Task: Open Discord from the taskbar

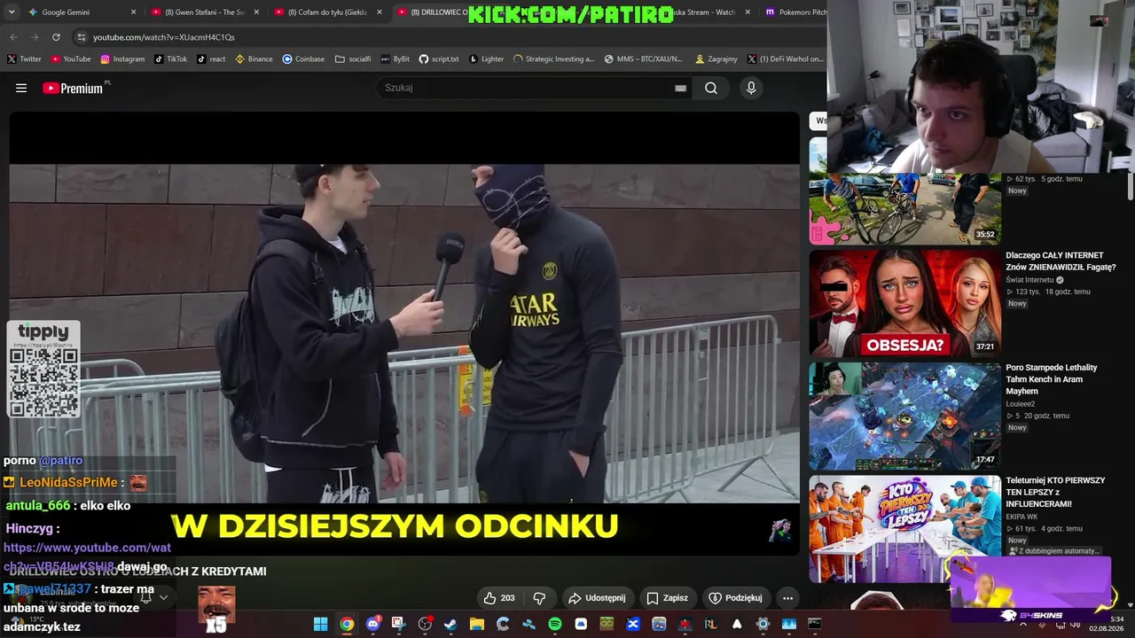Action: pos(373,624)
